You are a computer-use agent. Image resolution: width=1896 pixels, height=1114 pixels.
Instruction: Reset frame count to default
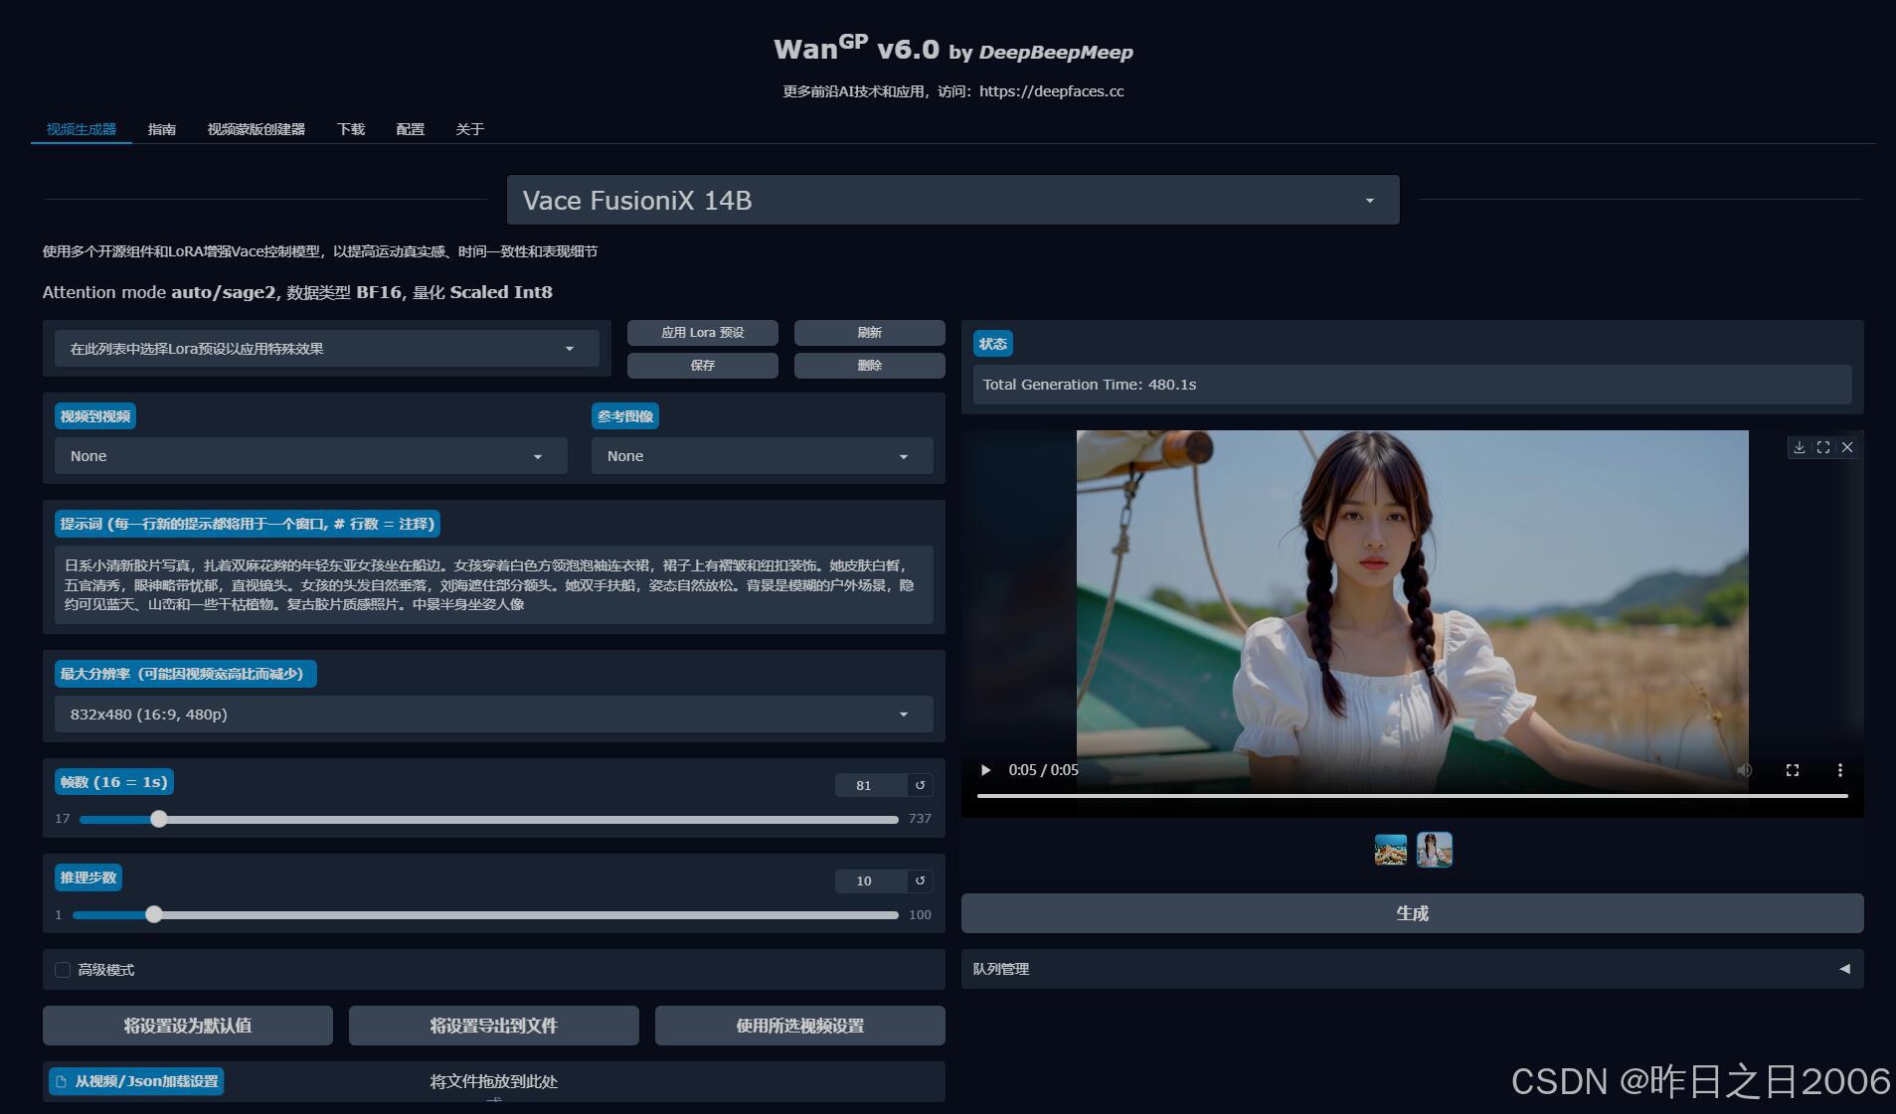(920, 785)
